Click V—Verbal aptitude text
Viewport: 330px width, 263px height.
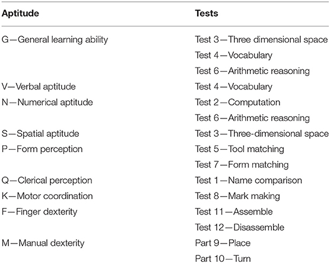[39, 86]
